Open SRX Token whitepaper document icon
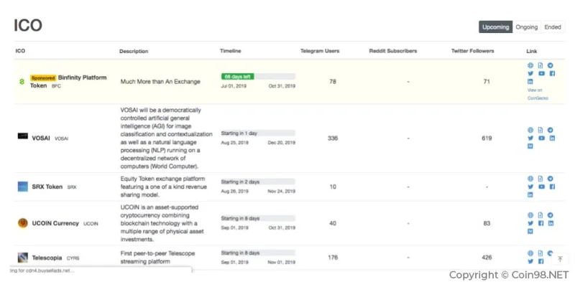The height and width of the screenshot is (282, 575). [x=540, y=179]
